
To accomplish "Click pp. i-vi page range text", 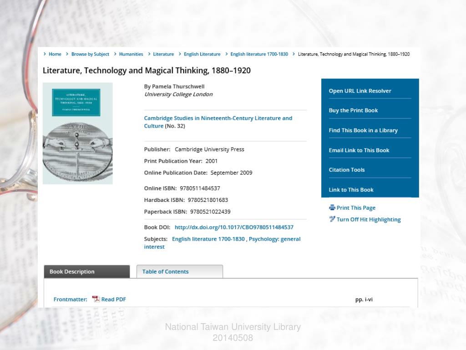I will click(364, 299).
